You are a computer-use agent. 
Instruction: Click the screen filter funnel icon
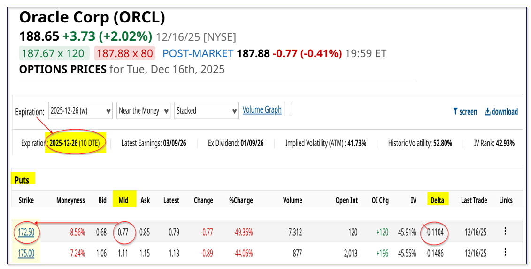455,111
